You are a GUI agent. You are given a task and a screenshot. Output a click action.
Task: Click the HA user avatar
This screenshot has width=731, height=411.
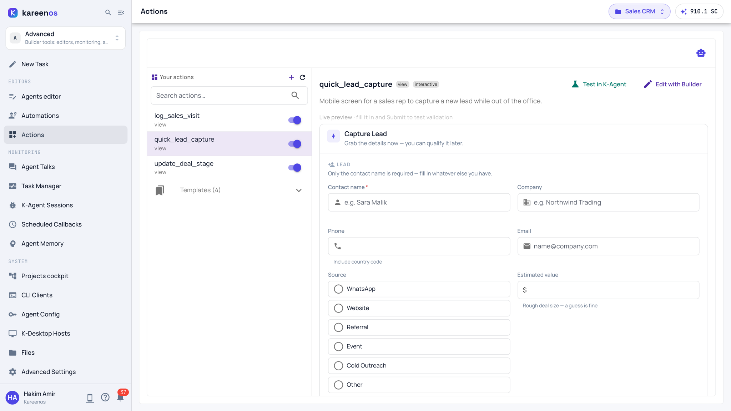pos(12,397)
